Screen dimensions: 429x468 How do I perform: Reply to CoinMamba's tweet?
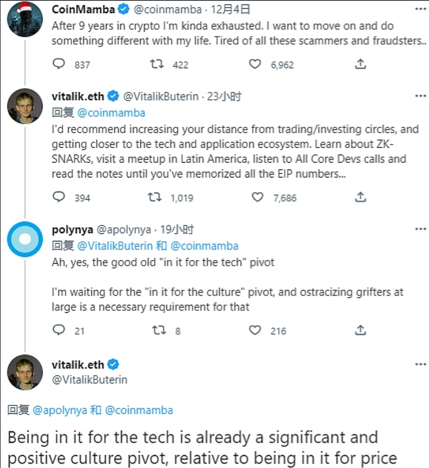point(60,64)
